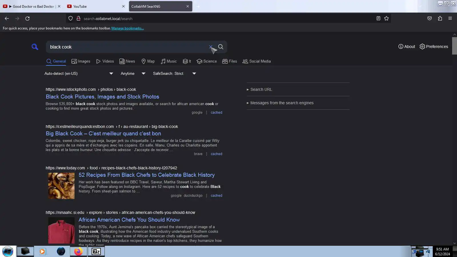This screenshot has height=257, width=457.
Task: Open Black Cook Pictures, Images and Stock Photos
Action: pos(103,97)
